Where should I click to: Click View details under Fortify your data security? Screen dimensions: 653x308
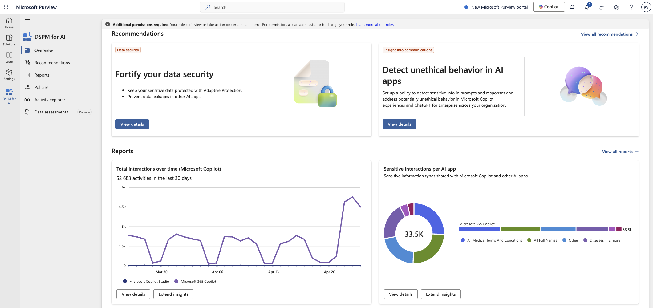[132, 124]
